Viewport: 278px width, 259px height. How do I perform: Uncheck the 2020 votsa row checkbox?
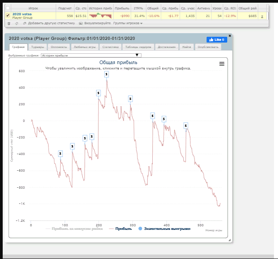tap(8, 15)
